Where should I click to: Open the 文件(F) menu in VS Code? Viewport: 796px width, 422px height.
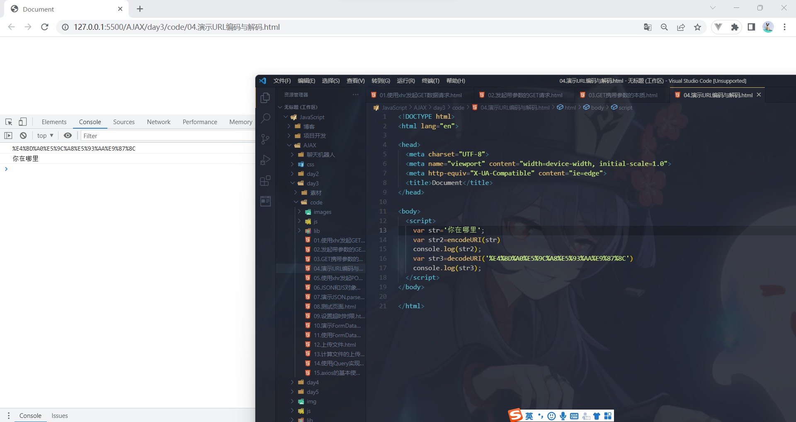(282, 81)
